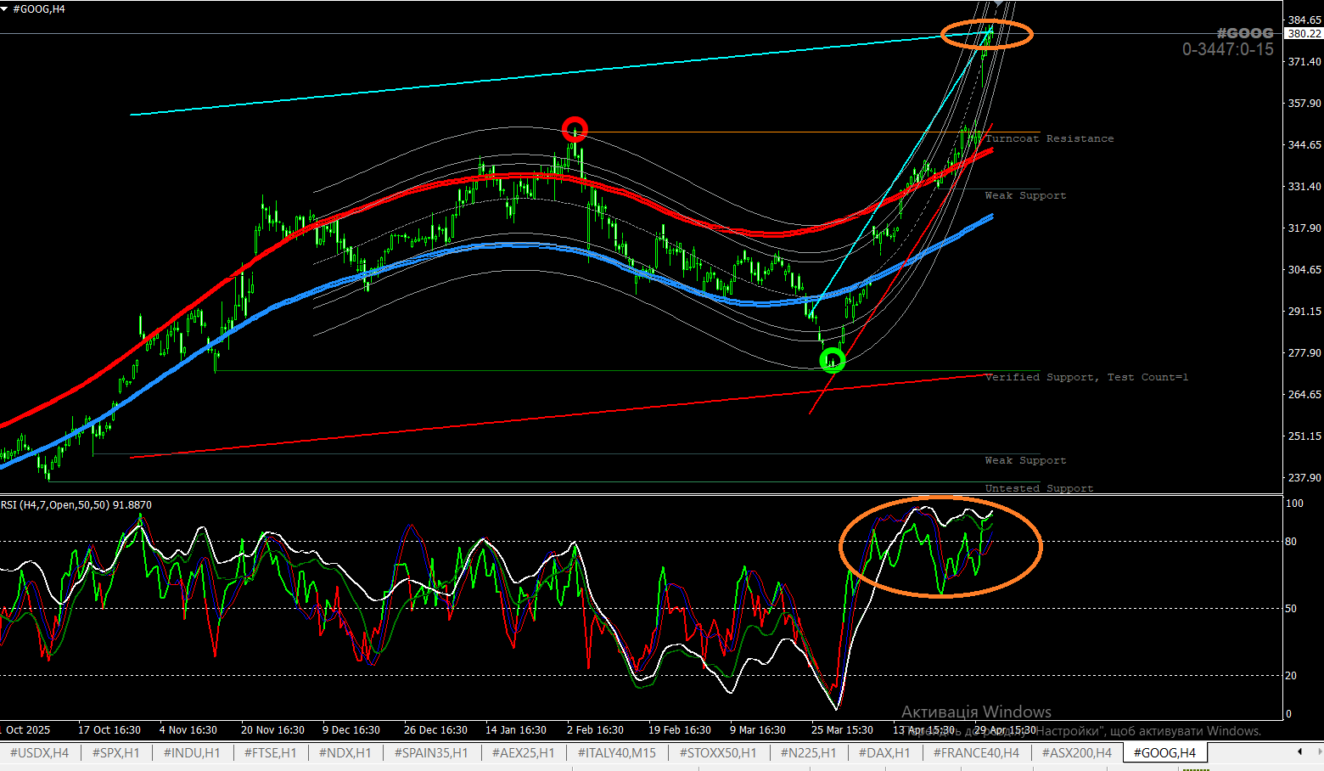Screen dimensions: 1324x771
Task: Select the #FRANCE40,H4 chart tab
Action: click(x=976, y=752)
